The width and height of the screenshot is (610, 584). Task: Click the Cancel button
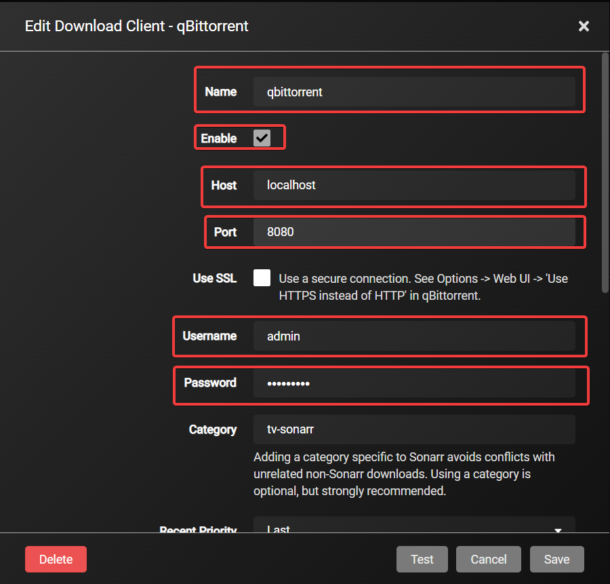click(x=488, y=559)
